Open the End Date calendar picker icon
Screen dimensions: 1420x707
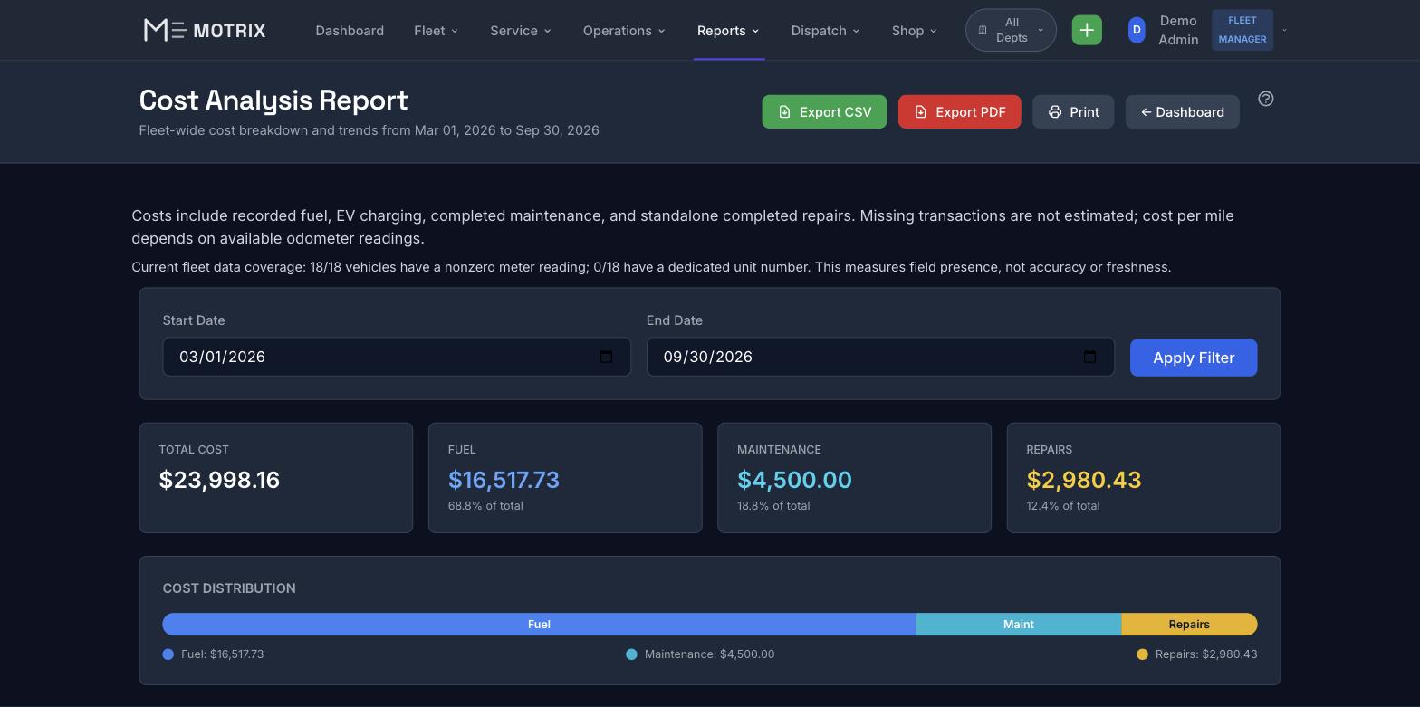point(1090,357)
